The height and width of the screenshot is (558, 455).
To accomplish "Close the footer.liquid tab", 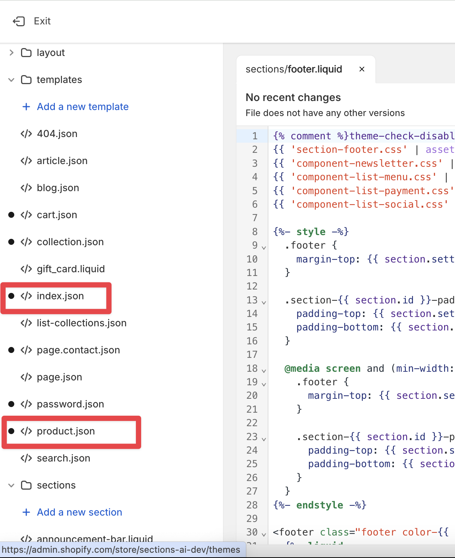I will click(362, 69).
